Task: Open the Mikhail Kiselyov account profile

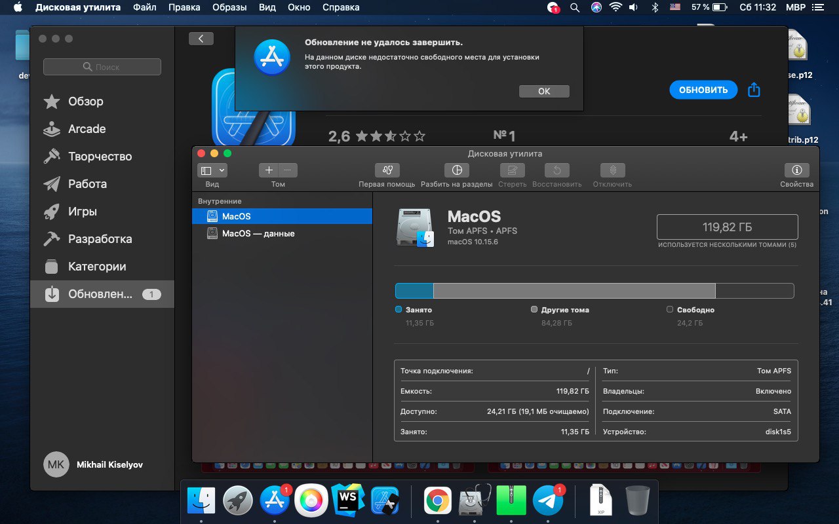Action: tap(93, 464)
